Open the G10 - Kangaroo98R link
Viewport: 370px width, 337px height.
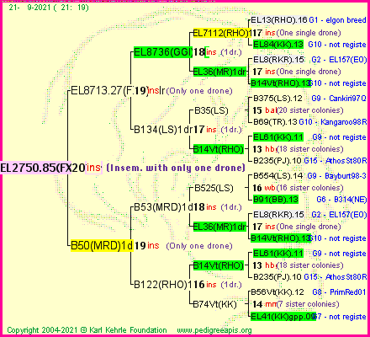tap(333, 122)
